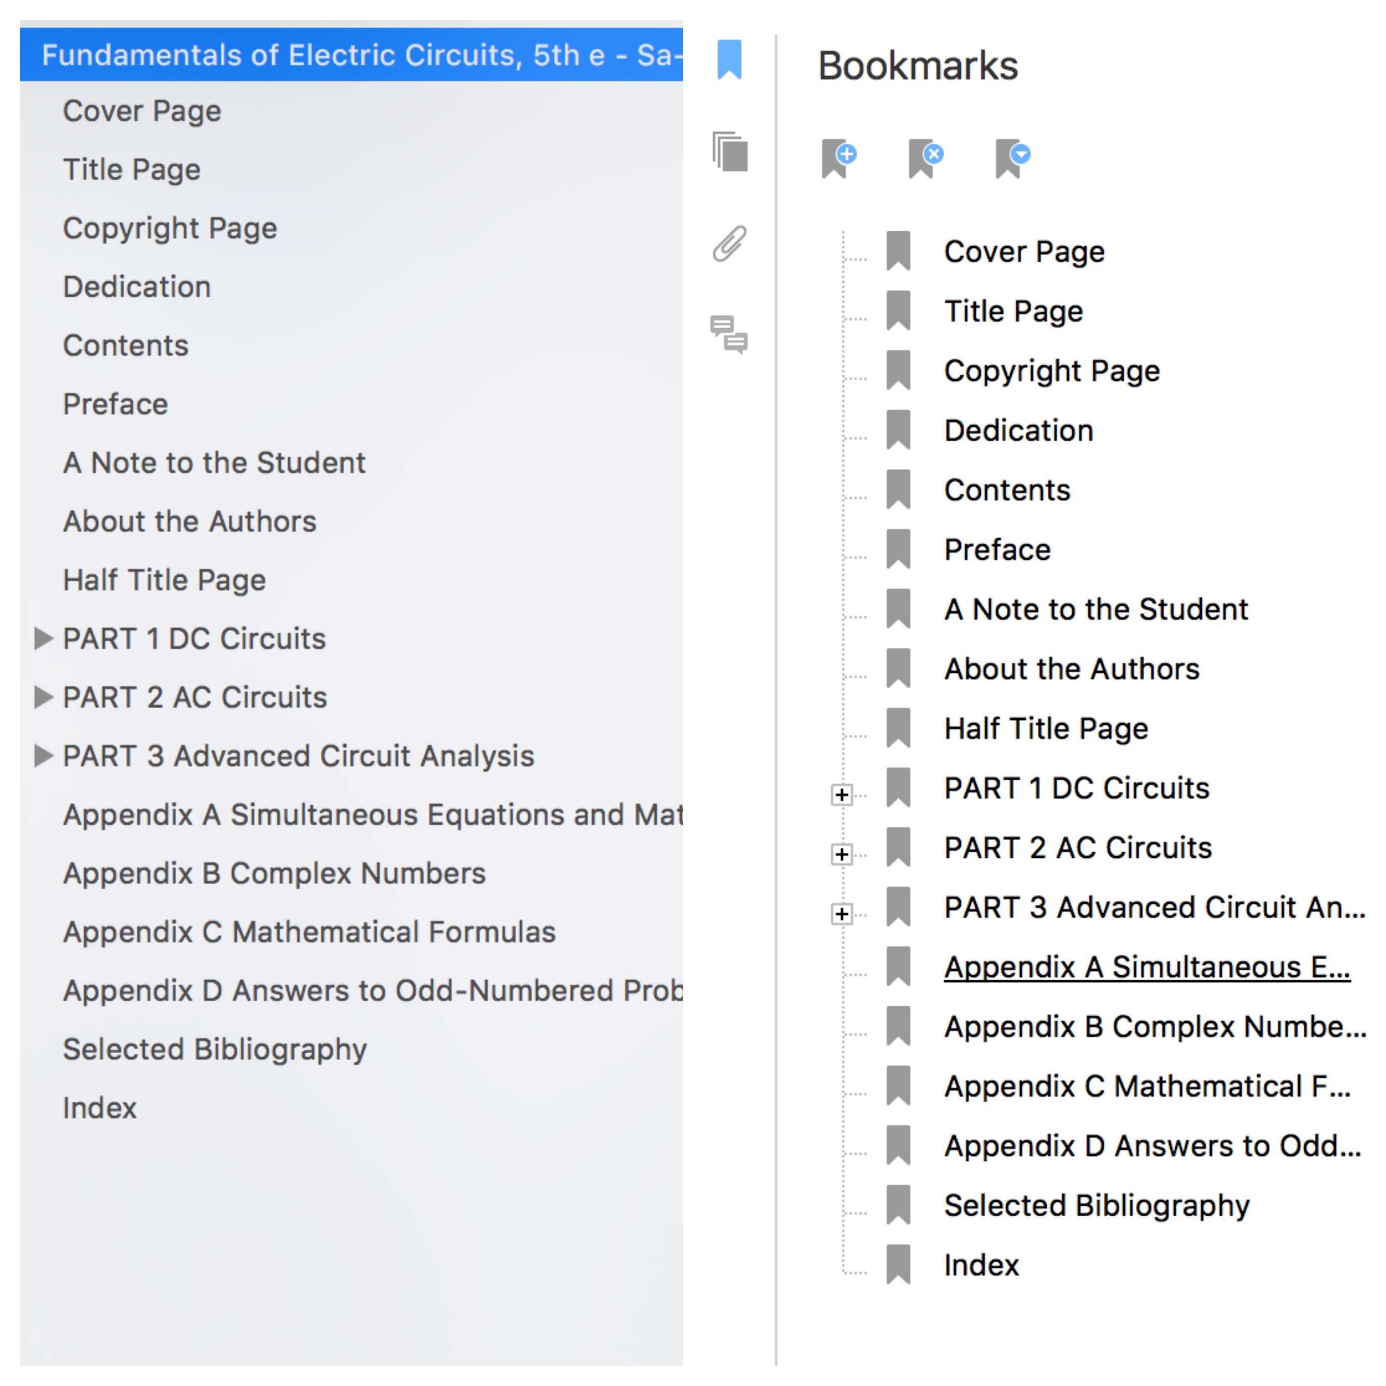Click bookmark icon beside PART 2 AC Circuits

click(898, 846)
